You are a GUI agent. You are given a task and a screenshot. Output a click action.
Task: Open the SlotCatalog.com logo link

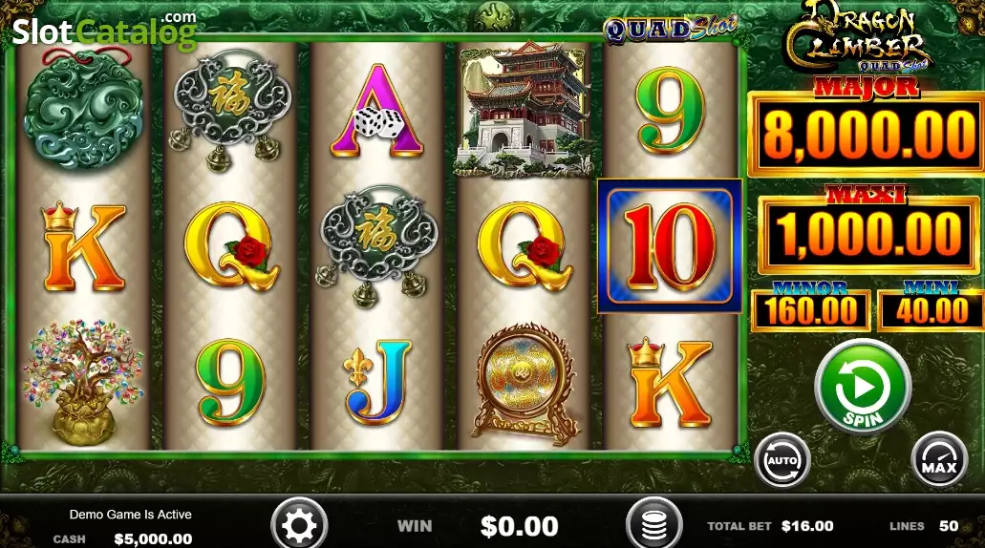pos(104,32)
